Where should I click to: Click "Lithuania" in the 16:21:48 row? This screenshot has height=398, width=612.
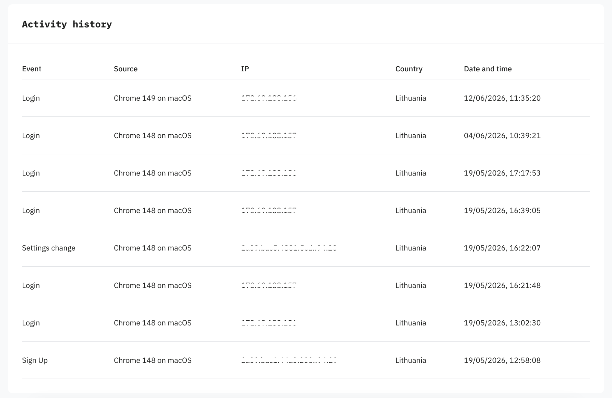pos(411,285)
